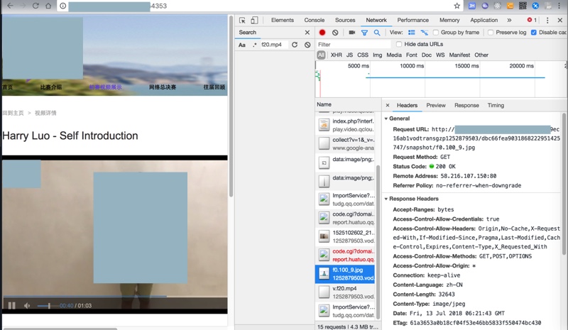Select the red code.cgi?domai request row
The width and height of the screenshot is (568, 330).
tap(346, 255)
